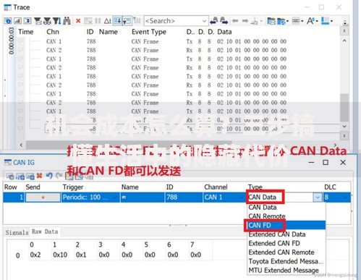
Task: Delete the row with the orange X icon
Action: point(39,176)
